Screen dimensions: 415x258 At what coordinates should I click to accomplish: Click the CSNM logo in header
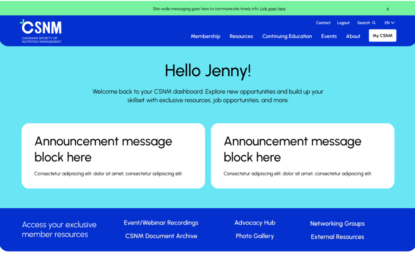pos(41,31)
